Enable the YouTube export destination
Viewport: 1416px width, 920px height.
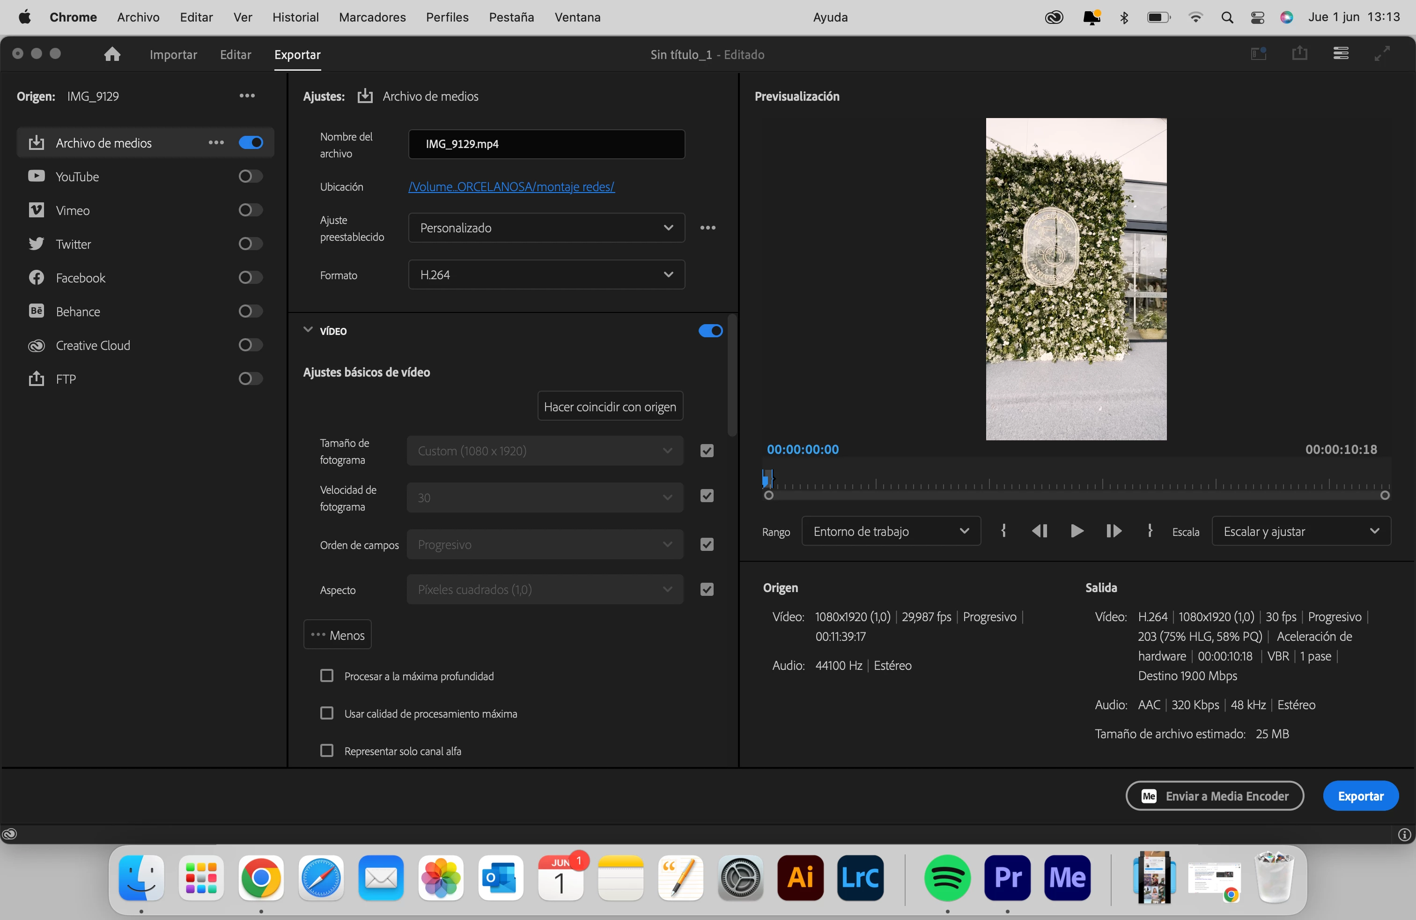(250, 176)
